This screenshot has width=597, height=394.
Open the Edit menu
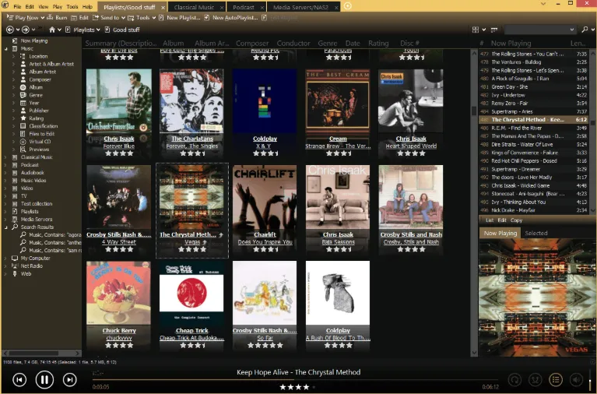30,6
